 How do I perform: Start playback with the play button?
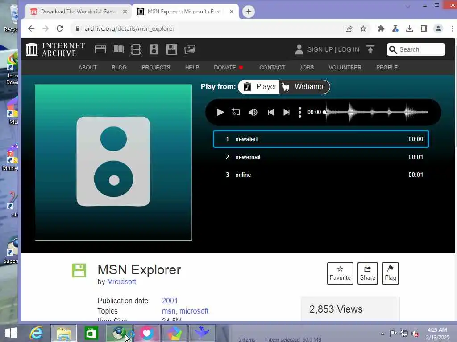220,112
